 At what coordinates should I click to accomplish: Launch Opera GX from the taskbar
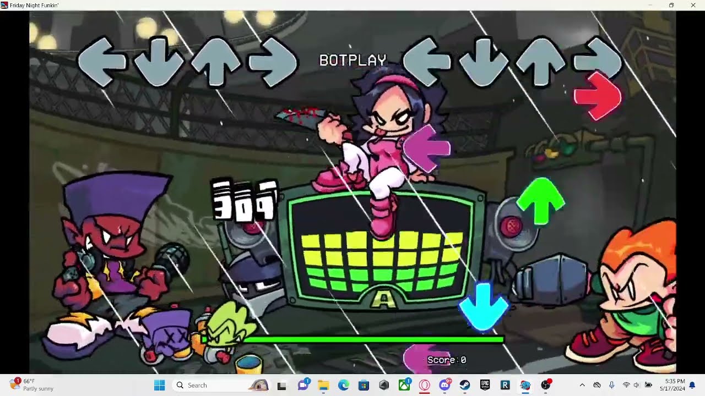[x=425, y=385]
